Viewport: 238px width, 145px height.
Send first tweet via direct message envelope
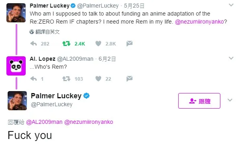click(x=130, y=44)
